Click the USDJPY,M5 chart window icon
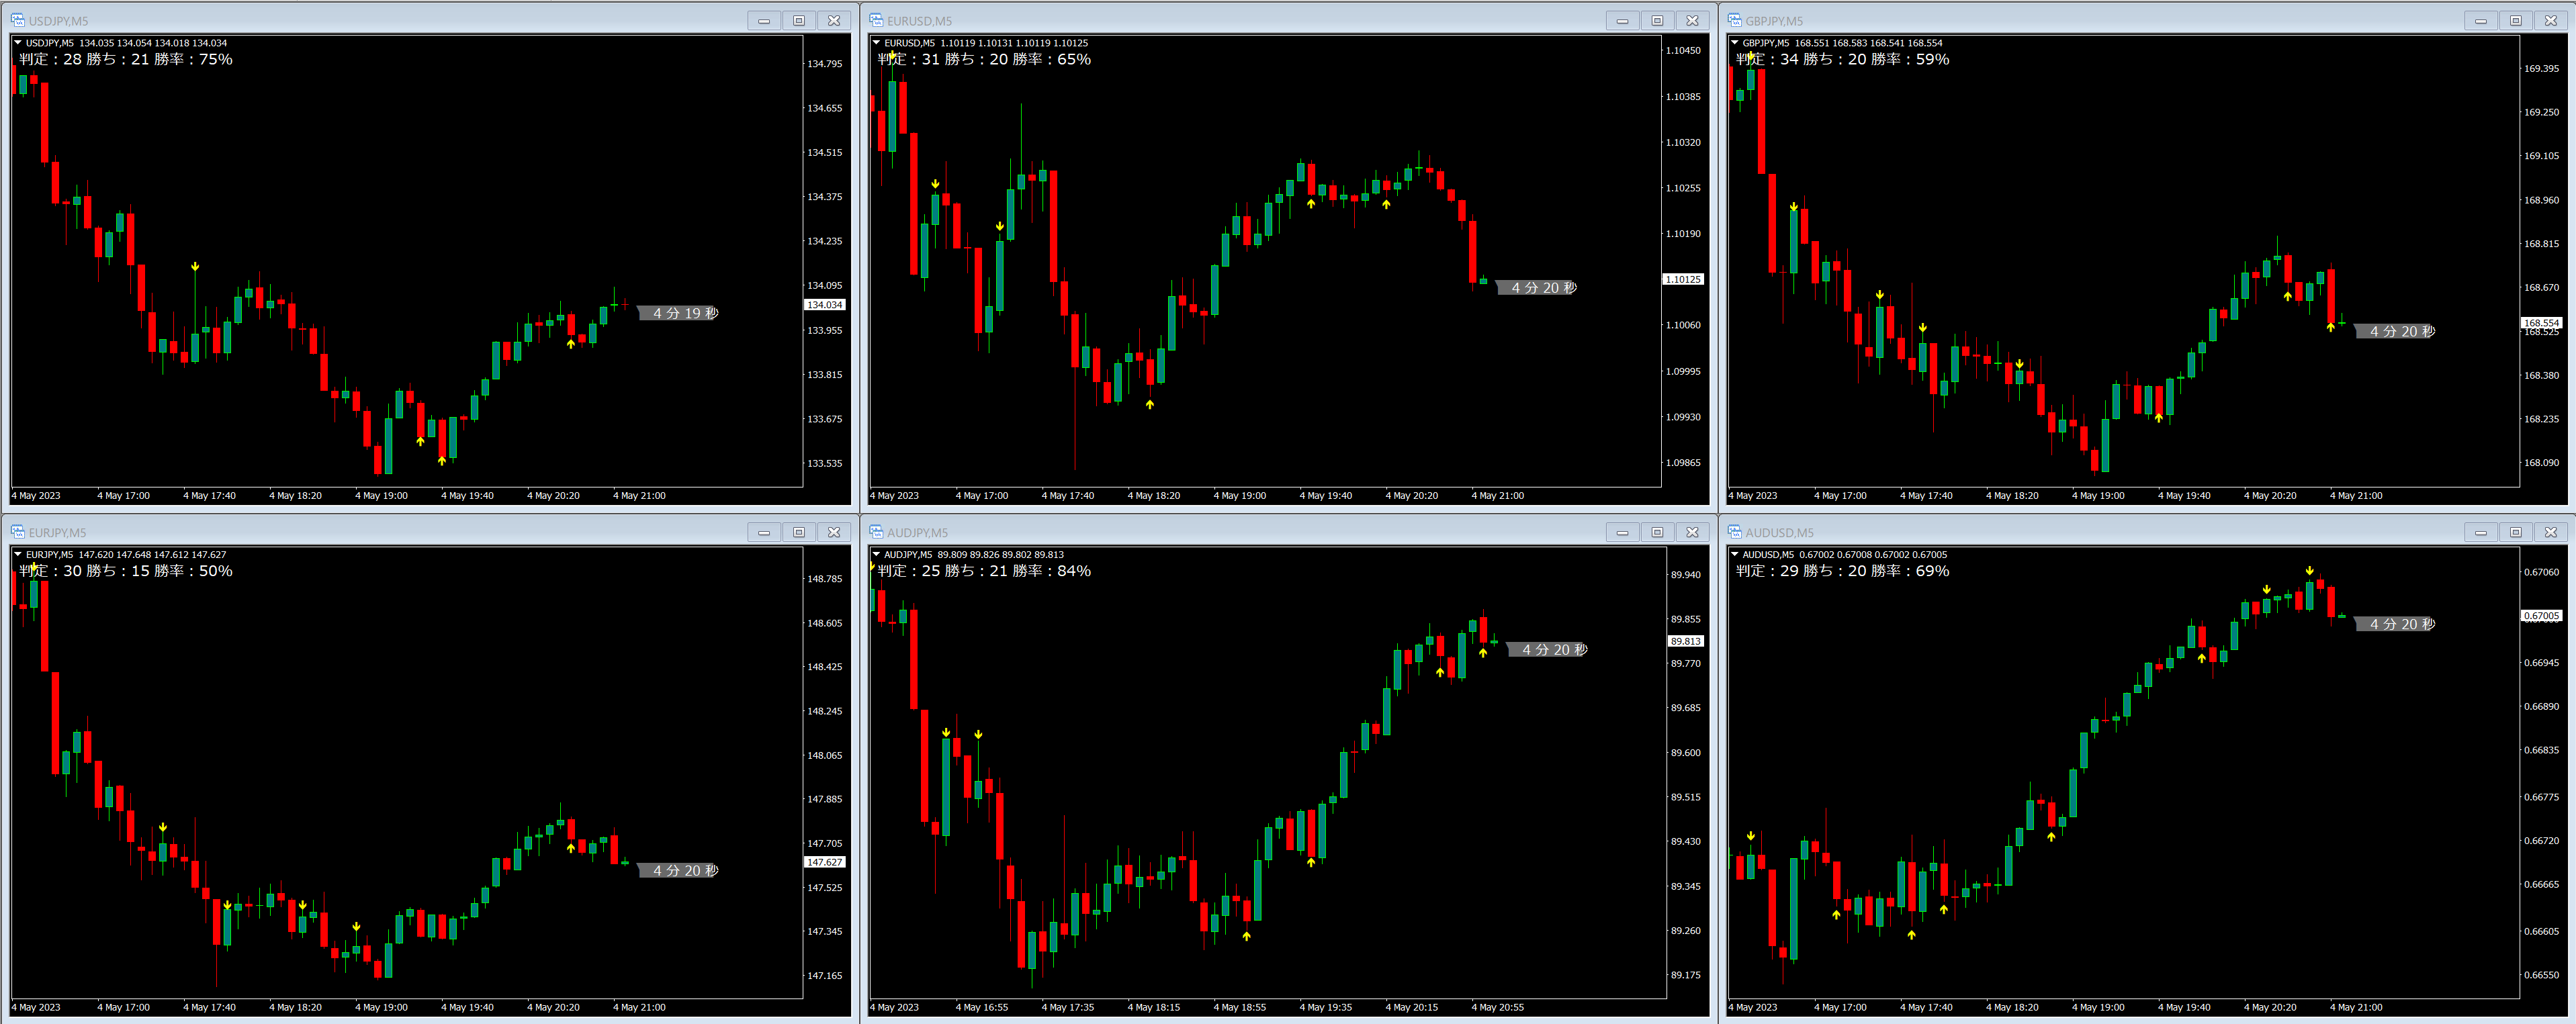This screenshot has width=2576, height=1024. 17,20
